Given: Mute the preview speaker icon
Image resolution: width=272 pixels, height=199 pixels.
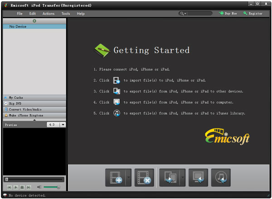Looking at the screenshot, I should tap(39, 187).
